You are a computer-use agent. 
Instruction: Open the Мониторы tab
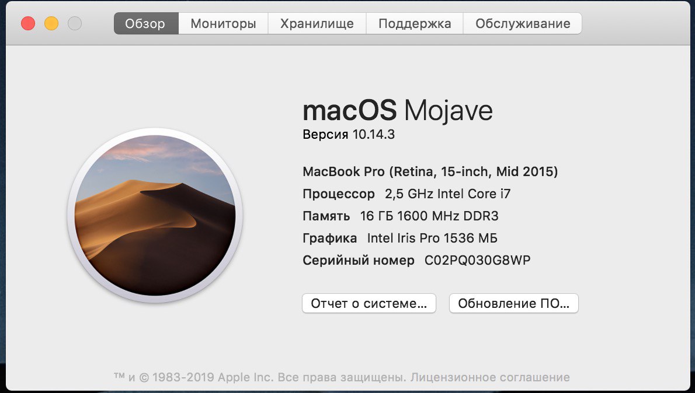click(223, 23)
